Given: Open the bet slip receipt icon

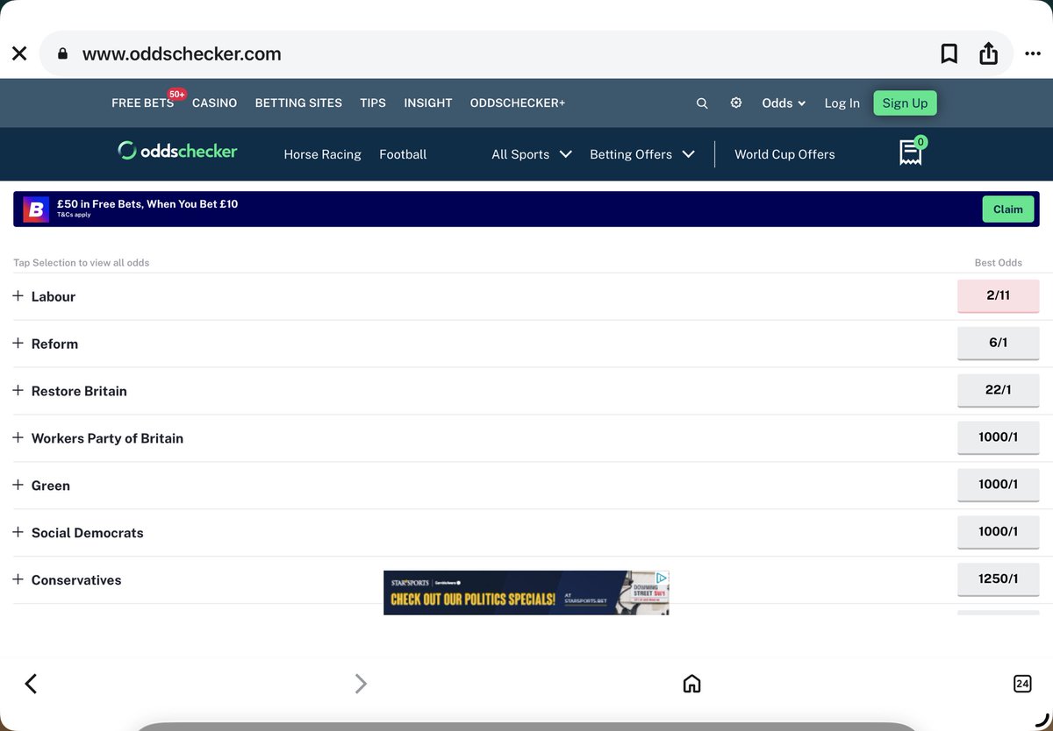Looking at the screenshot, I should pos(912,152).
